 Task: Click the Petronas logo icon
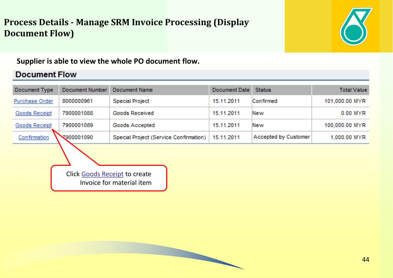356,26
